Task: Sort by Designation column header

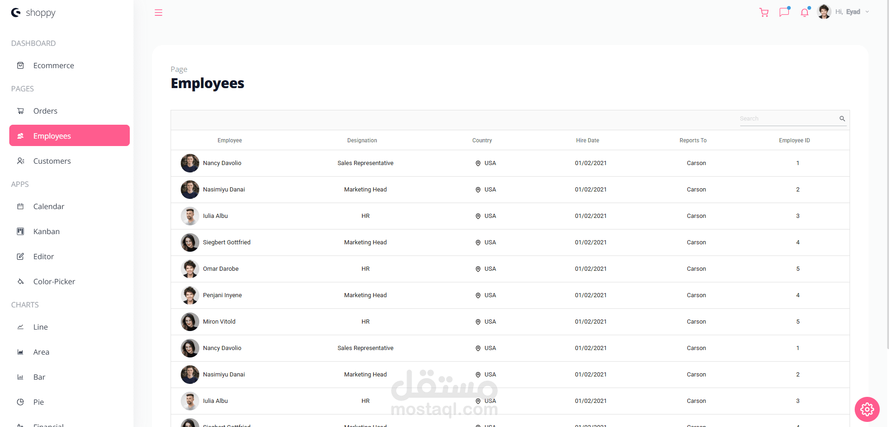Action: 362,140
